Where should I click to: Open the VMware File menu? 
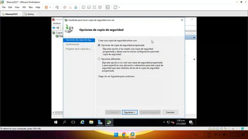click(4, 7)
